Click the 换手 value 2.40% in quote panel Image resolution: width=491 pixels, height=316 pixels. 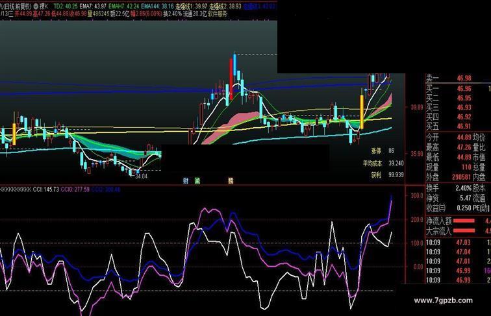[x=464, y=188]
